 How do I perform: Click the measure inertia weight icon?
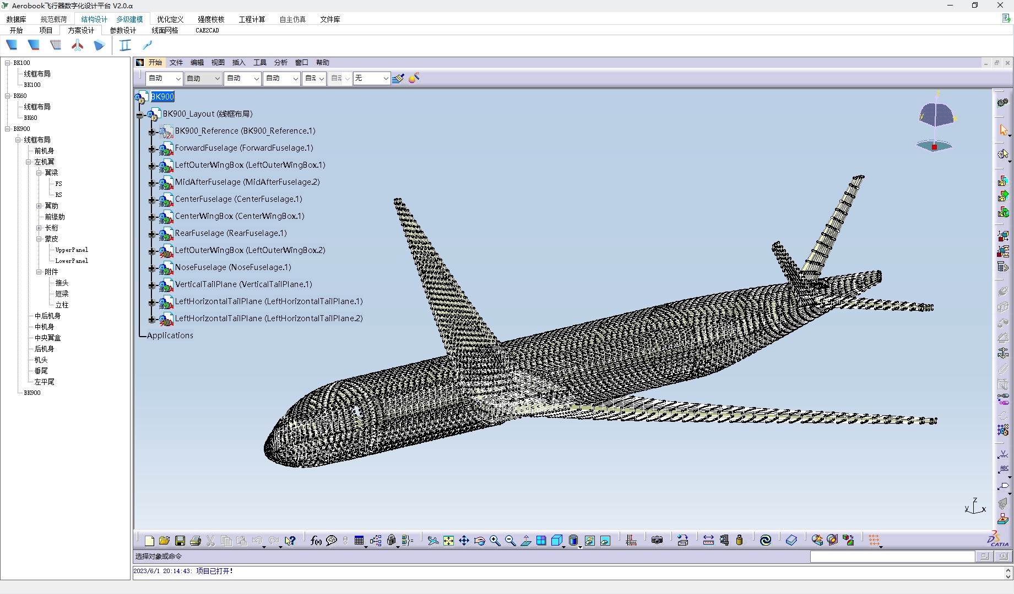point(740,541)
